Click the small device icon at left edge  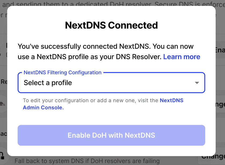(x=2, y=104)
